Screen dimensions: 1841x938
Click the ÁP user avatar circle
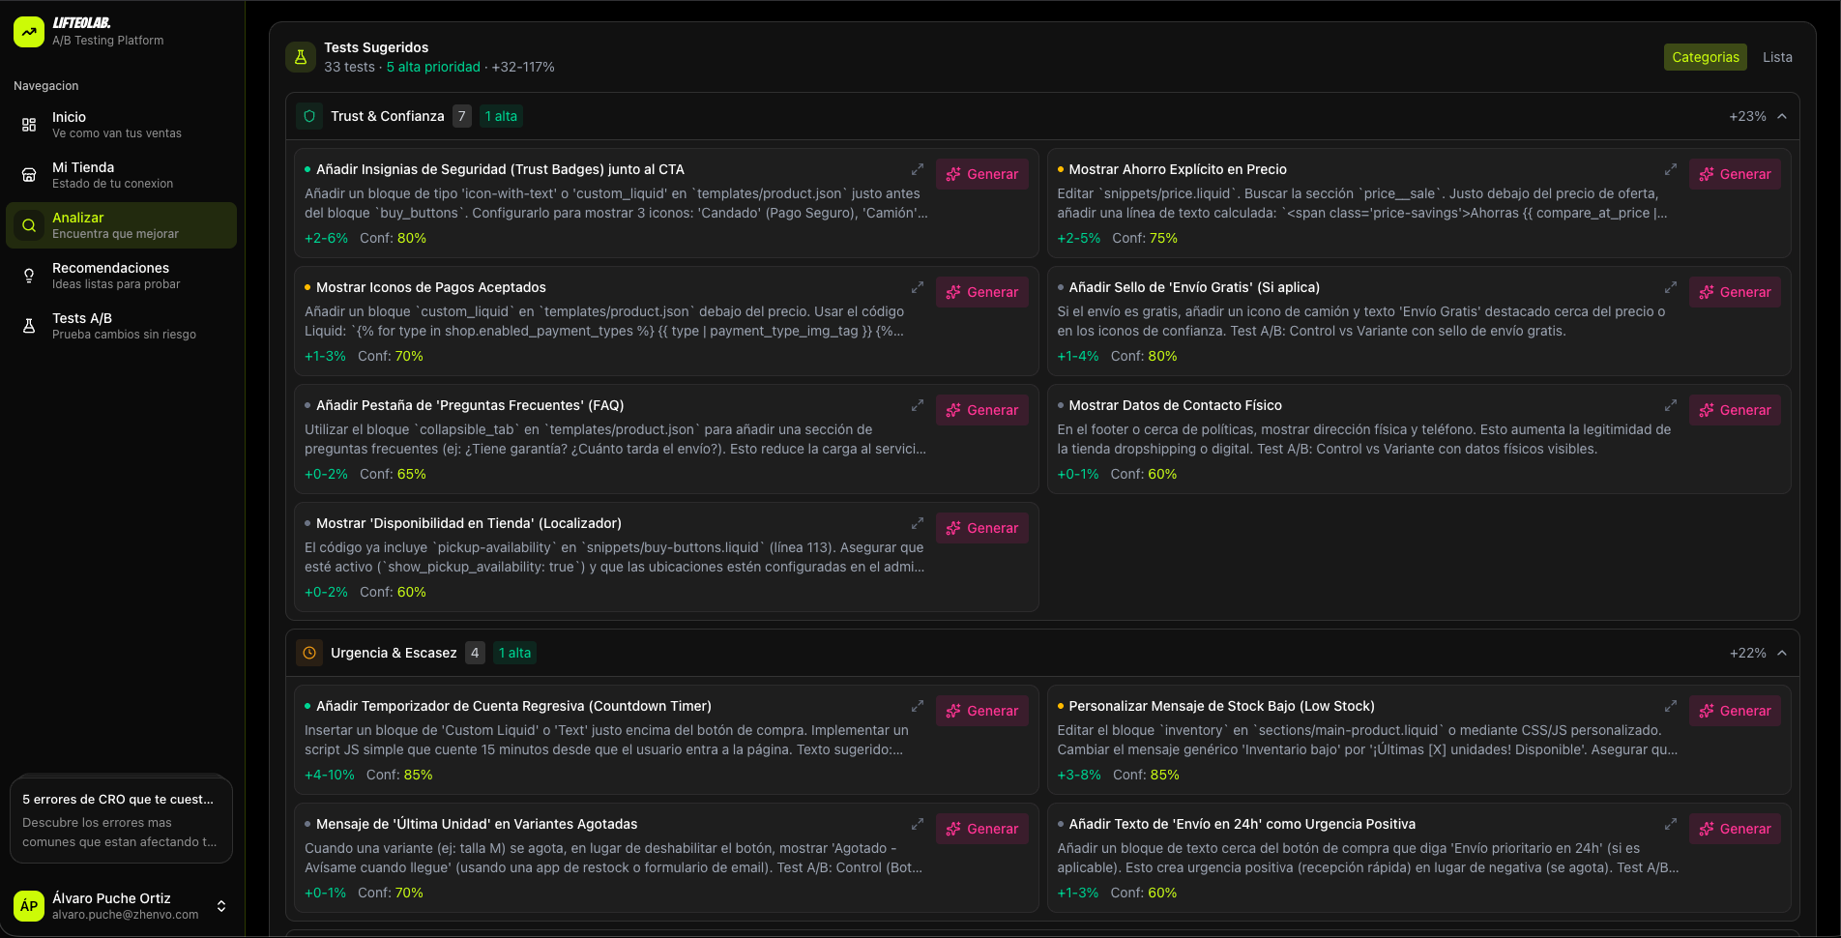[x=29, y=905]
